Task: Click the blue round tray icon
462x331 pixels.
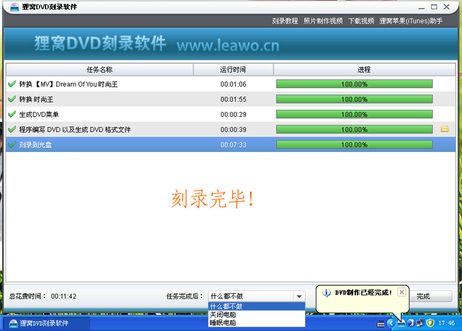Action: click(x=411, y=323)
